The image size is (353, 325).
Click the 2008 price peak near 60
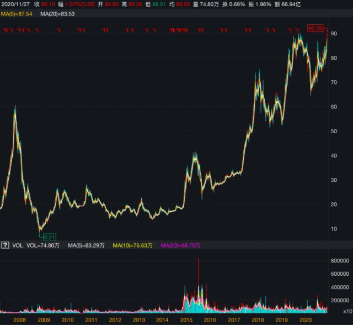click(15, 108)
